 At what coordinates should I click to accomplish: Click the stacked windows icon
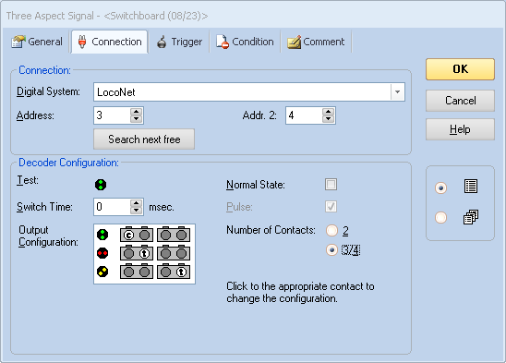(471, 217)
